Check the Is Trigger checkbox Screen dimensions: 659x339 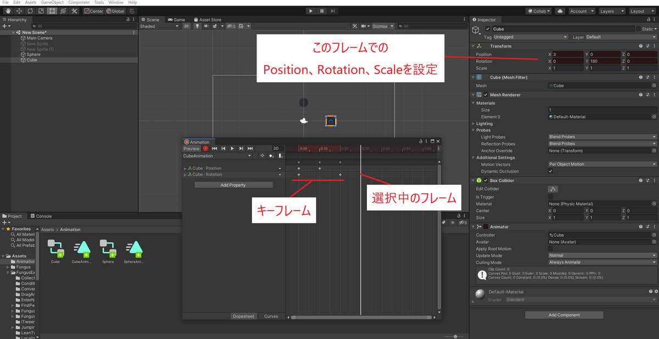551,196
